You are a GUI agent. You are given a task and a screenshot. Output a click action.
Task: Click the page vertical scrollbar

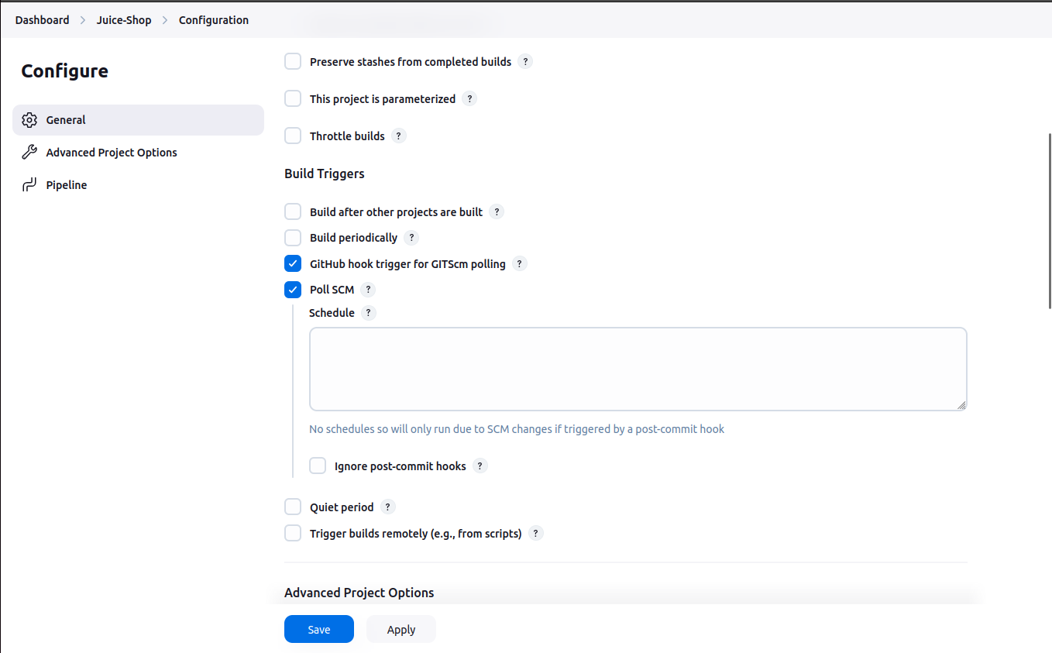tap(1049, 221)
